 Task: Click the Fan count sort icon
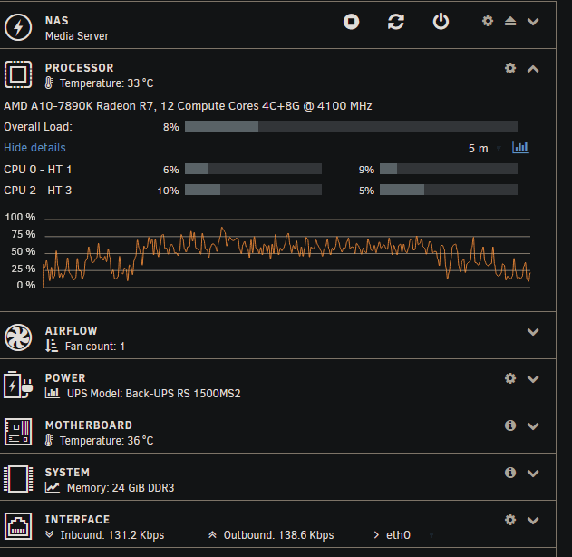pyautogui.click(x=52, y=346)
